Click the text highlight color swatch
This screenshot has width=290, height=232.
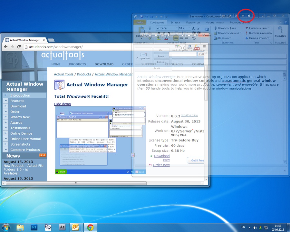pyautogui.click(x=159, y=38)
